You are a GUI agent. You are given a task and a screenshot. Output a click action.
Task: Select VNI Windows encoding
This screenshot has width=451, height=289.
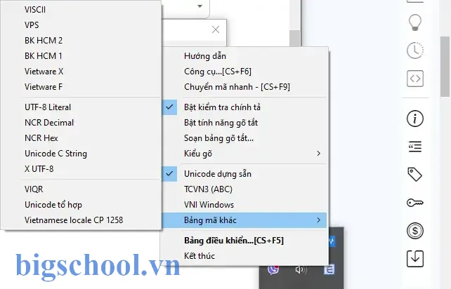click(244, 205)
